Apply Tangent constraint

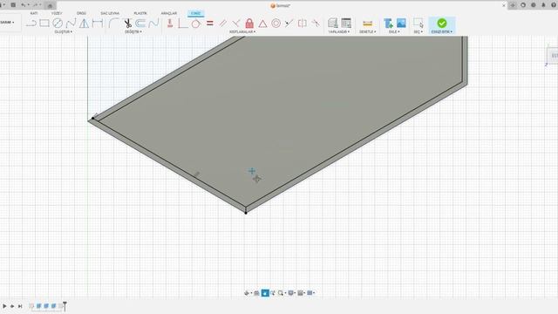coord(195,24)
